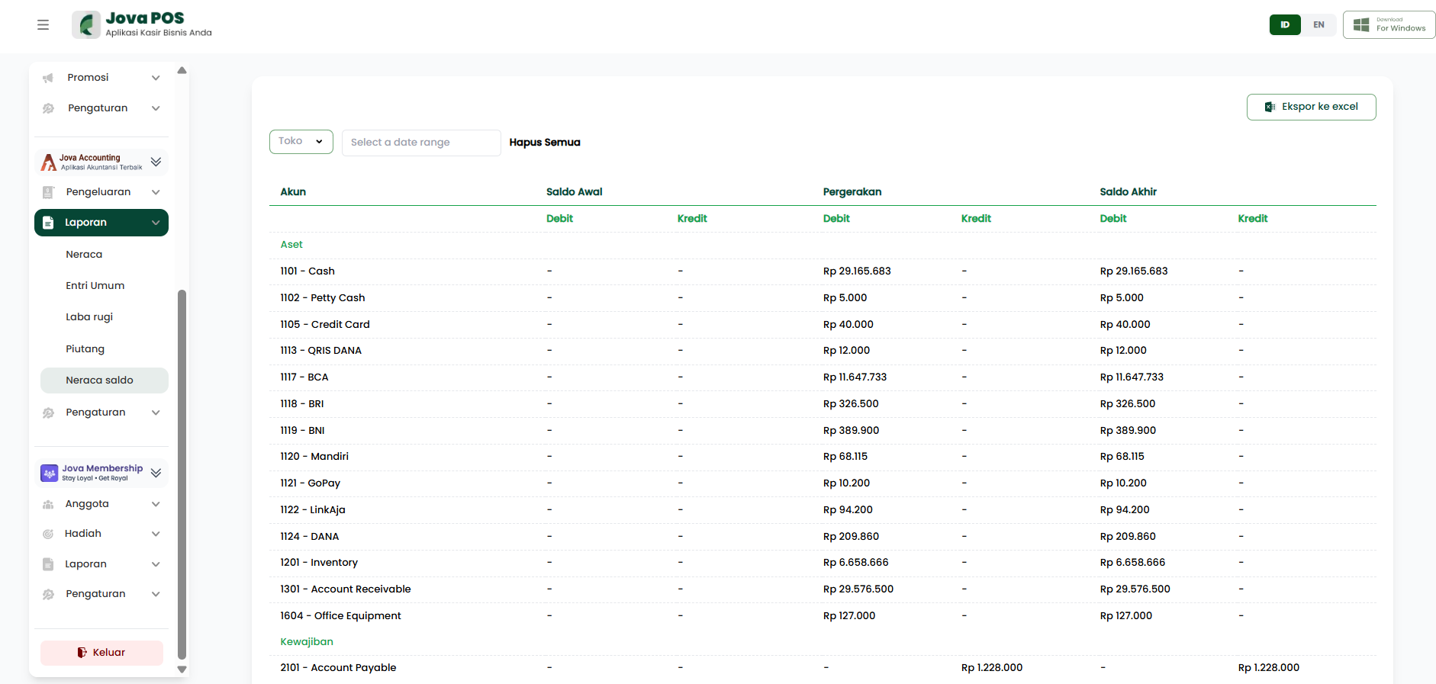Screen dimensions: 1436x684
Task: Click the sidebar scroll down arrow
Action: 182,670
